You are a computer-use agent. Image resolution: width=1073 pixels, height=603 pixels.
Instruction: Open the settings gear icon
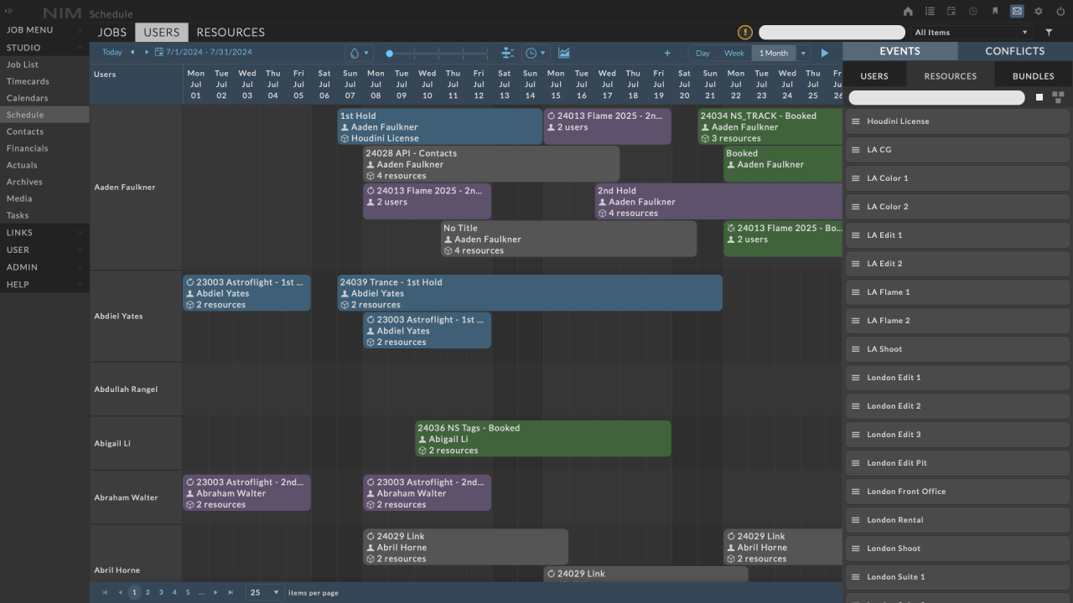1039,12
